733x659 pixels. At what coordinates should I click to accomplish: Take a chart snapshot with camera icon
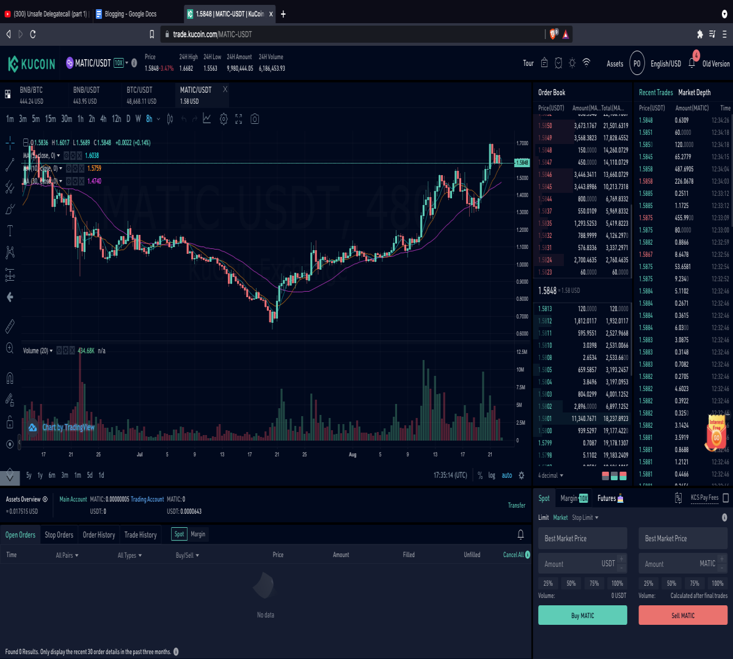(255, 119)
